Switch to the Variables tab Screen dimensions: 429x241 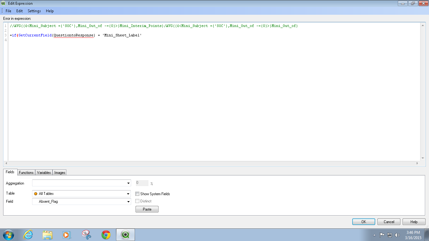click(44, 173)
